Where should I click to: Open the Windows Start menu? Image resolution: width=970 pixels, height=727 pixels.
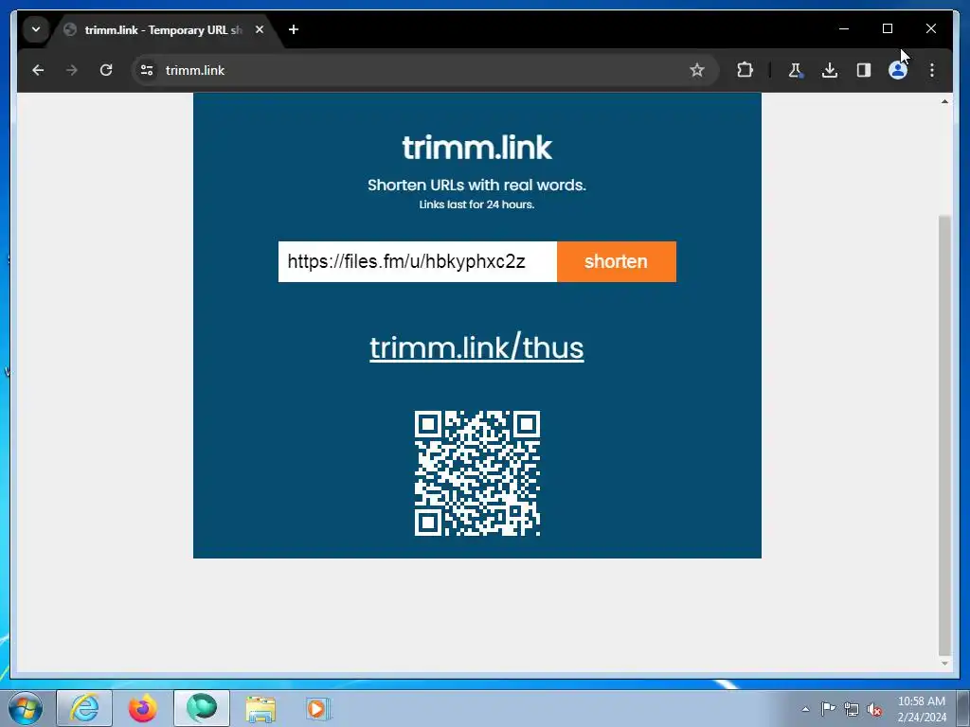(x=26, y=708)
